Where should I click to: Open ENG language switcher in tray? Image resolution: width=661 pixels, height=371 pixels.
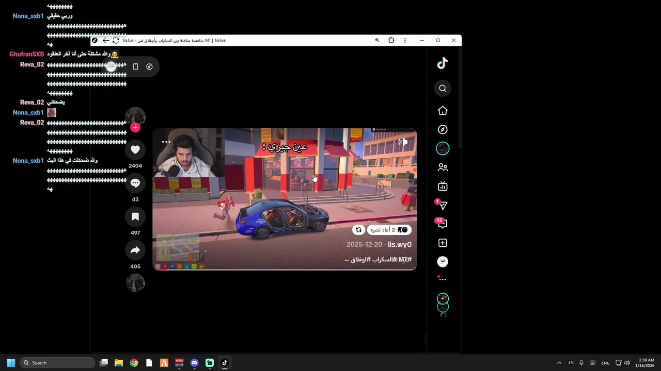click(x=606, y=363)
